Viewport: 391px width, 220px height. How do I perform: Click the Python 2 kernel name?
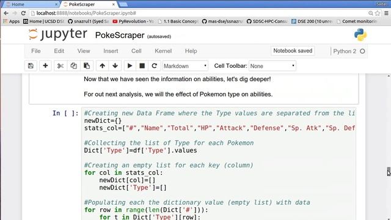345,51
